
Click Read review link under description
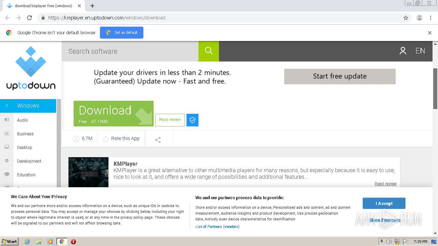pyautogui.click(x=385, y=184)
